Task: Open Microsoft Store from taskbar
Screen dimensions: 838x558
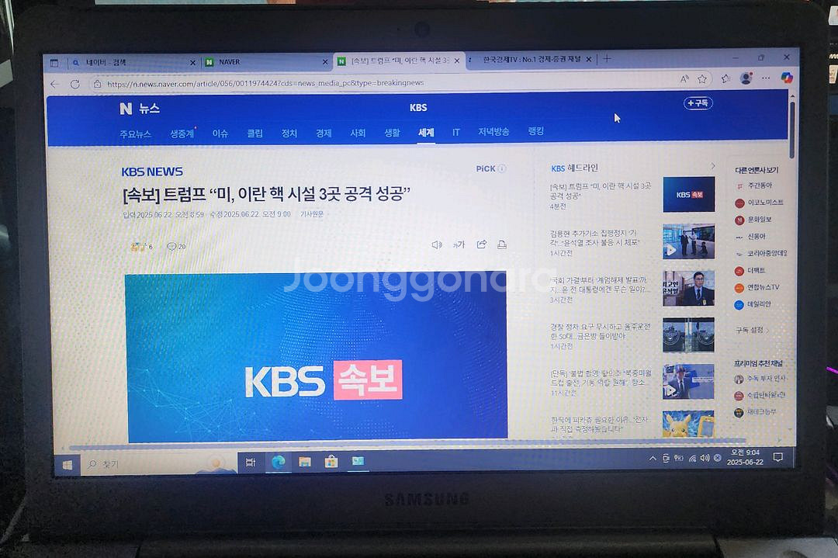Action: [x=331, y=461]
